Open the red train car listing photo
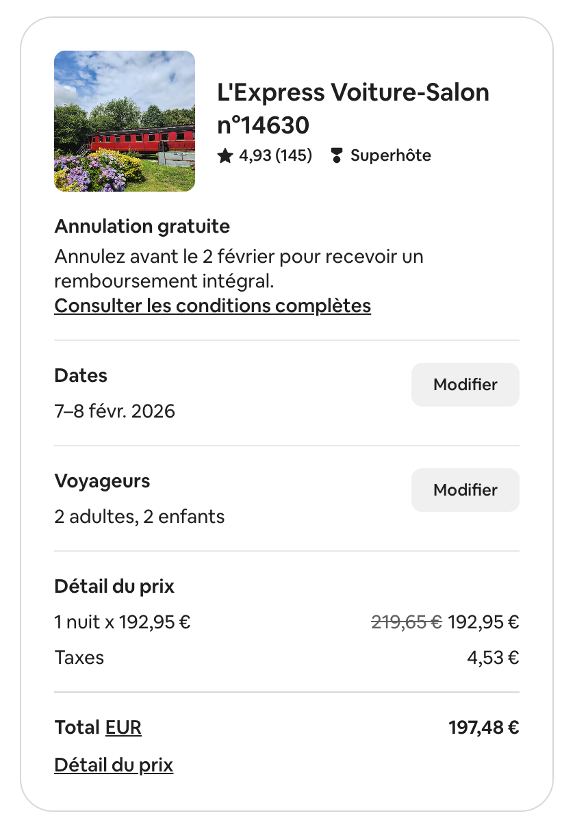575x831 pixels. pos(125,121)
